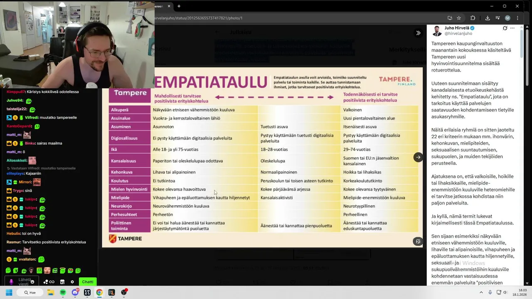Open clock showing 18.03 18.1.2026
Viewport: 532px width, 299px height.
(519, 292)
